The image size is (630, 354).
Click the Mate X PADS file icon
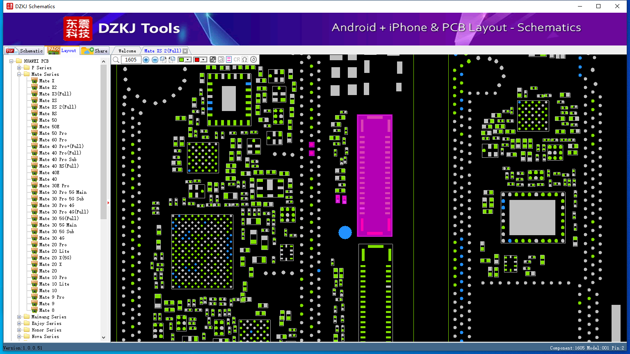pyautogui.click(x=34, y=81)
